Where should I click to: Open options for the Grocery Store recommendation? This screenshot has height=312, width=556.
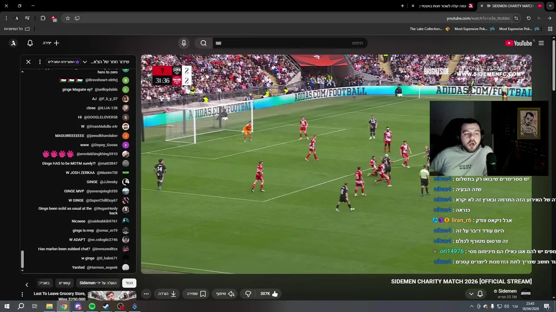coord(22,294)
